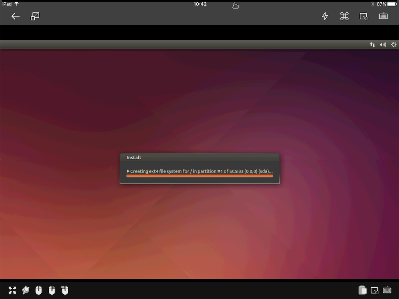Viewport: 399px width, 299px height.
Task: Click the orange install progress bar
Action: click(x=199, y=176)
